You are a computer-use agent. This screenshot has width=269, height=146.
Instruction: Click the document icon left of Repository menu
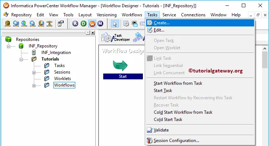pos(6,14)
